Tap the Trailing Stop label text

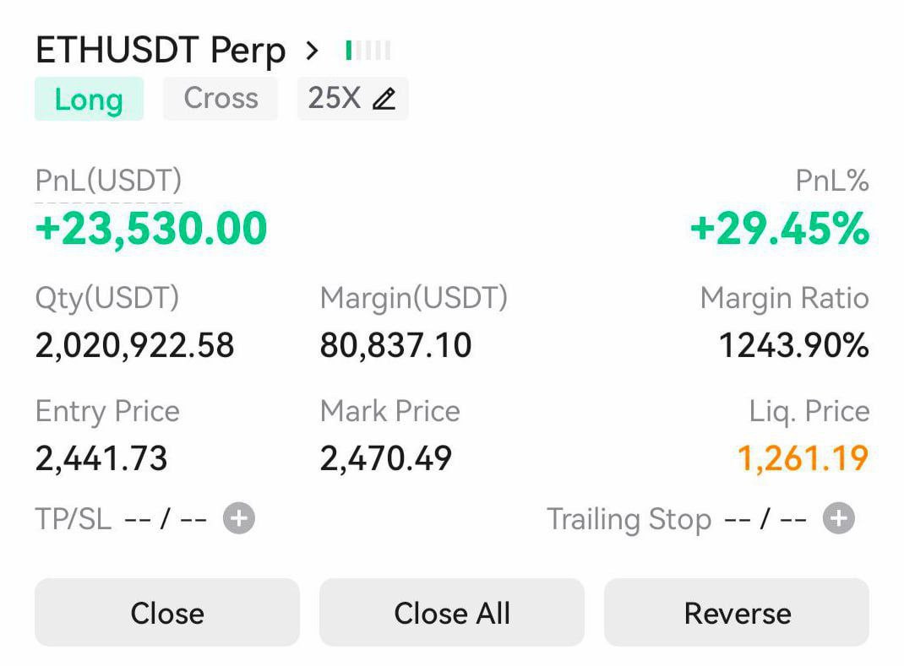(x=629, y=519)
